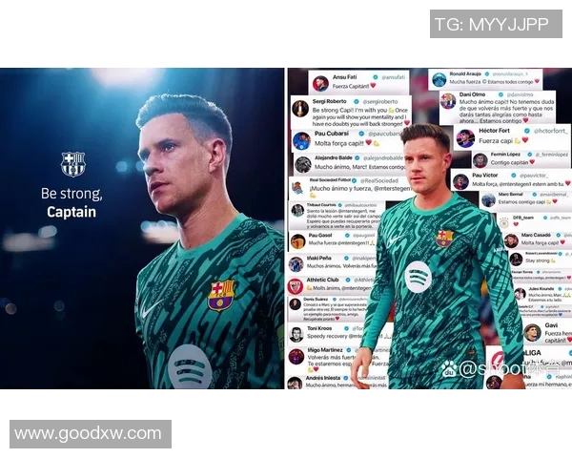
Task: Click Ansu Fati's profile avatar
Action: coord(320,83)
